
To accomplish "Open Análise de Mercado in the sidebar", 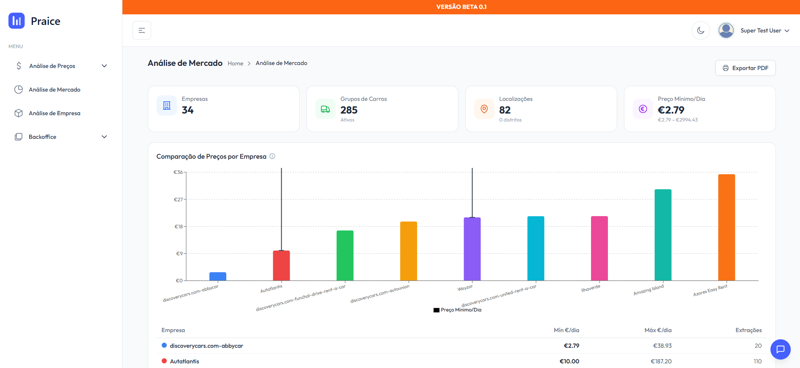I will pyautogui.click(x=54, y=89).
